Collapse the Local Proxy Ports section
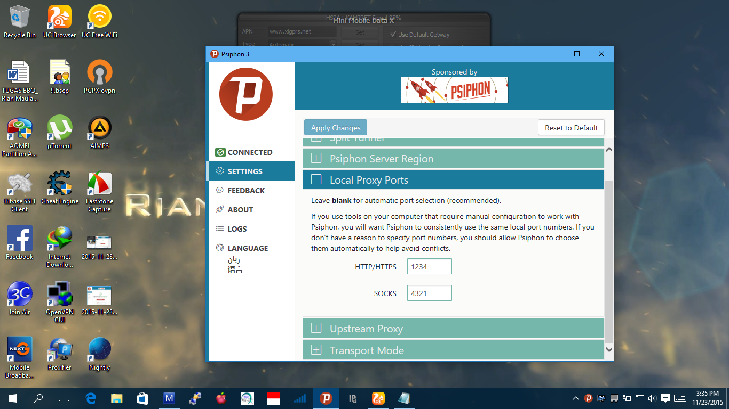Image resolution: width=729 pixels, height=409 pixels. pos(454,180)
